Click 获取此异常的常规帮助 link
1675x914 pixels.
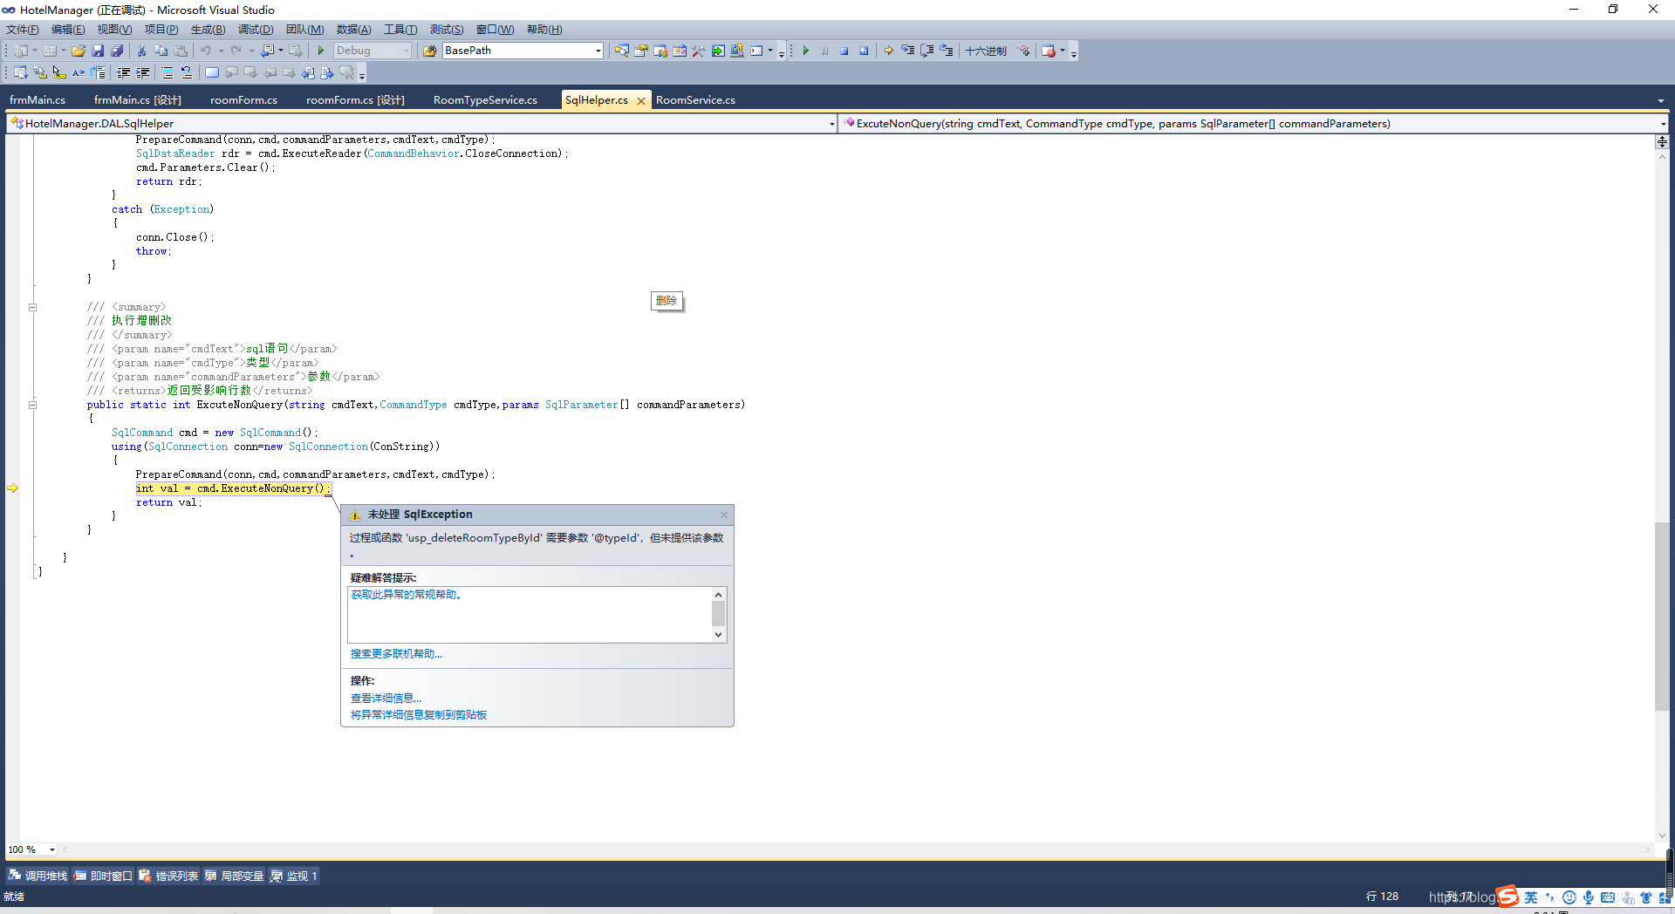[407, 595]
